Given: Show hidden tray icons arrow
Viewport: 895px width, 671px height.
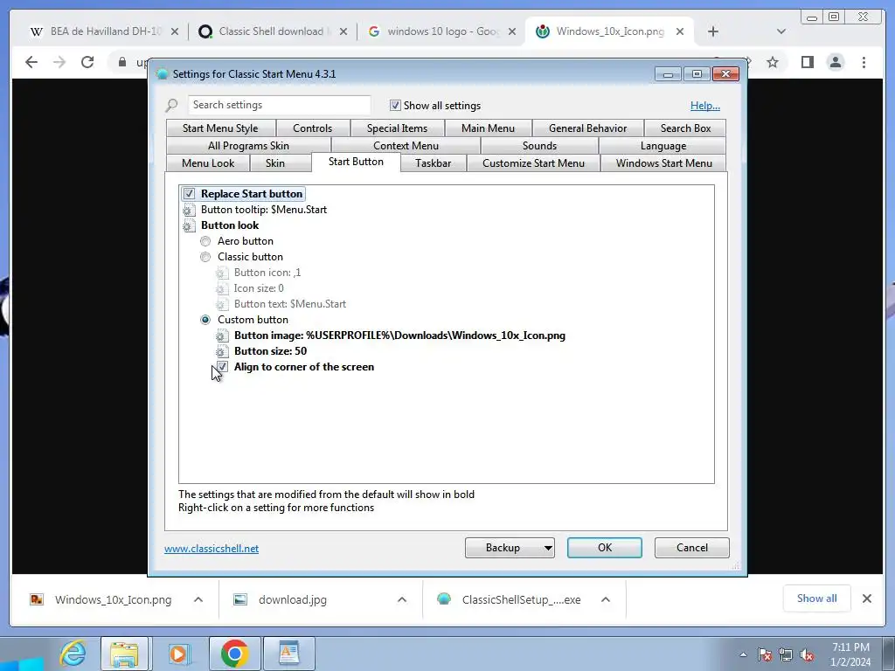Looking at the screenshot, I should pos(743,654).
